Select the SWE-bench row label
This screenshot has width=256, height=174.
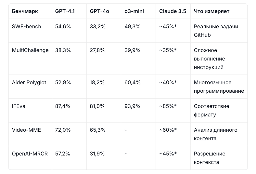[26, 26]
